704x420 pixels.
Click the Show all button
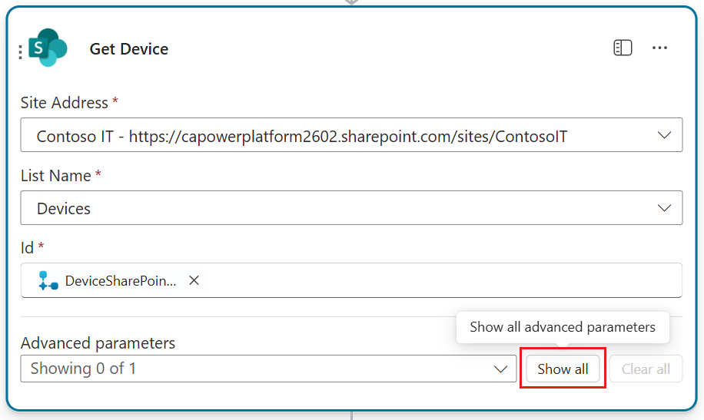563,369
